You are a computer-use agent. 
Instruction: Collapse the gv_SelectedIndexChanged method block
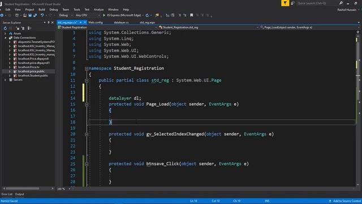pos(87,134)
